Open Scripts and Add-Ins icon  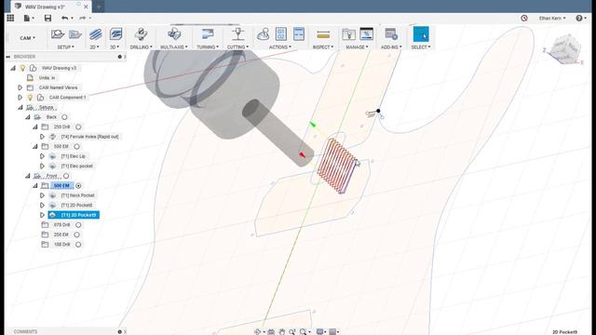391,34
